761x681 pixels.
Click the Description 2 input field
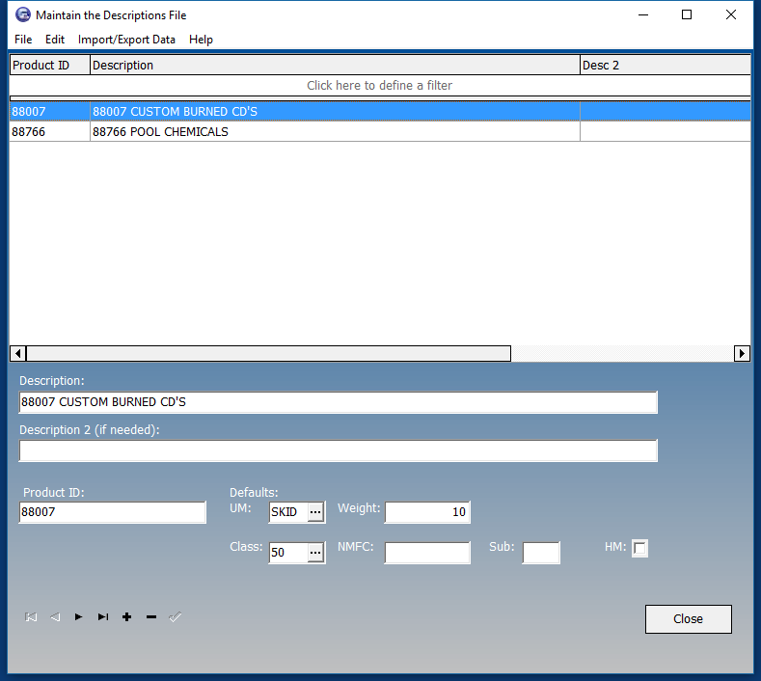338,450
